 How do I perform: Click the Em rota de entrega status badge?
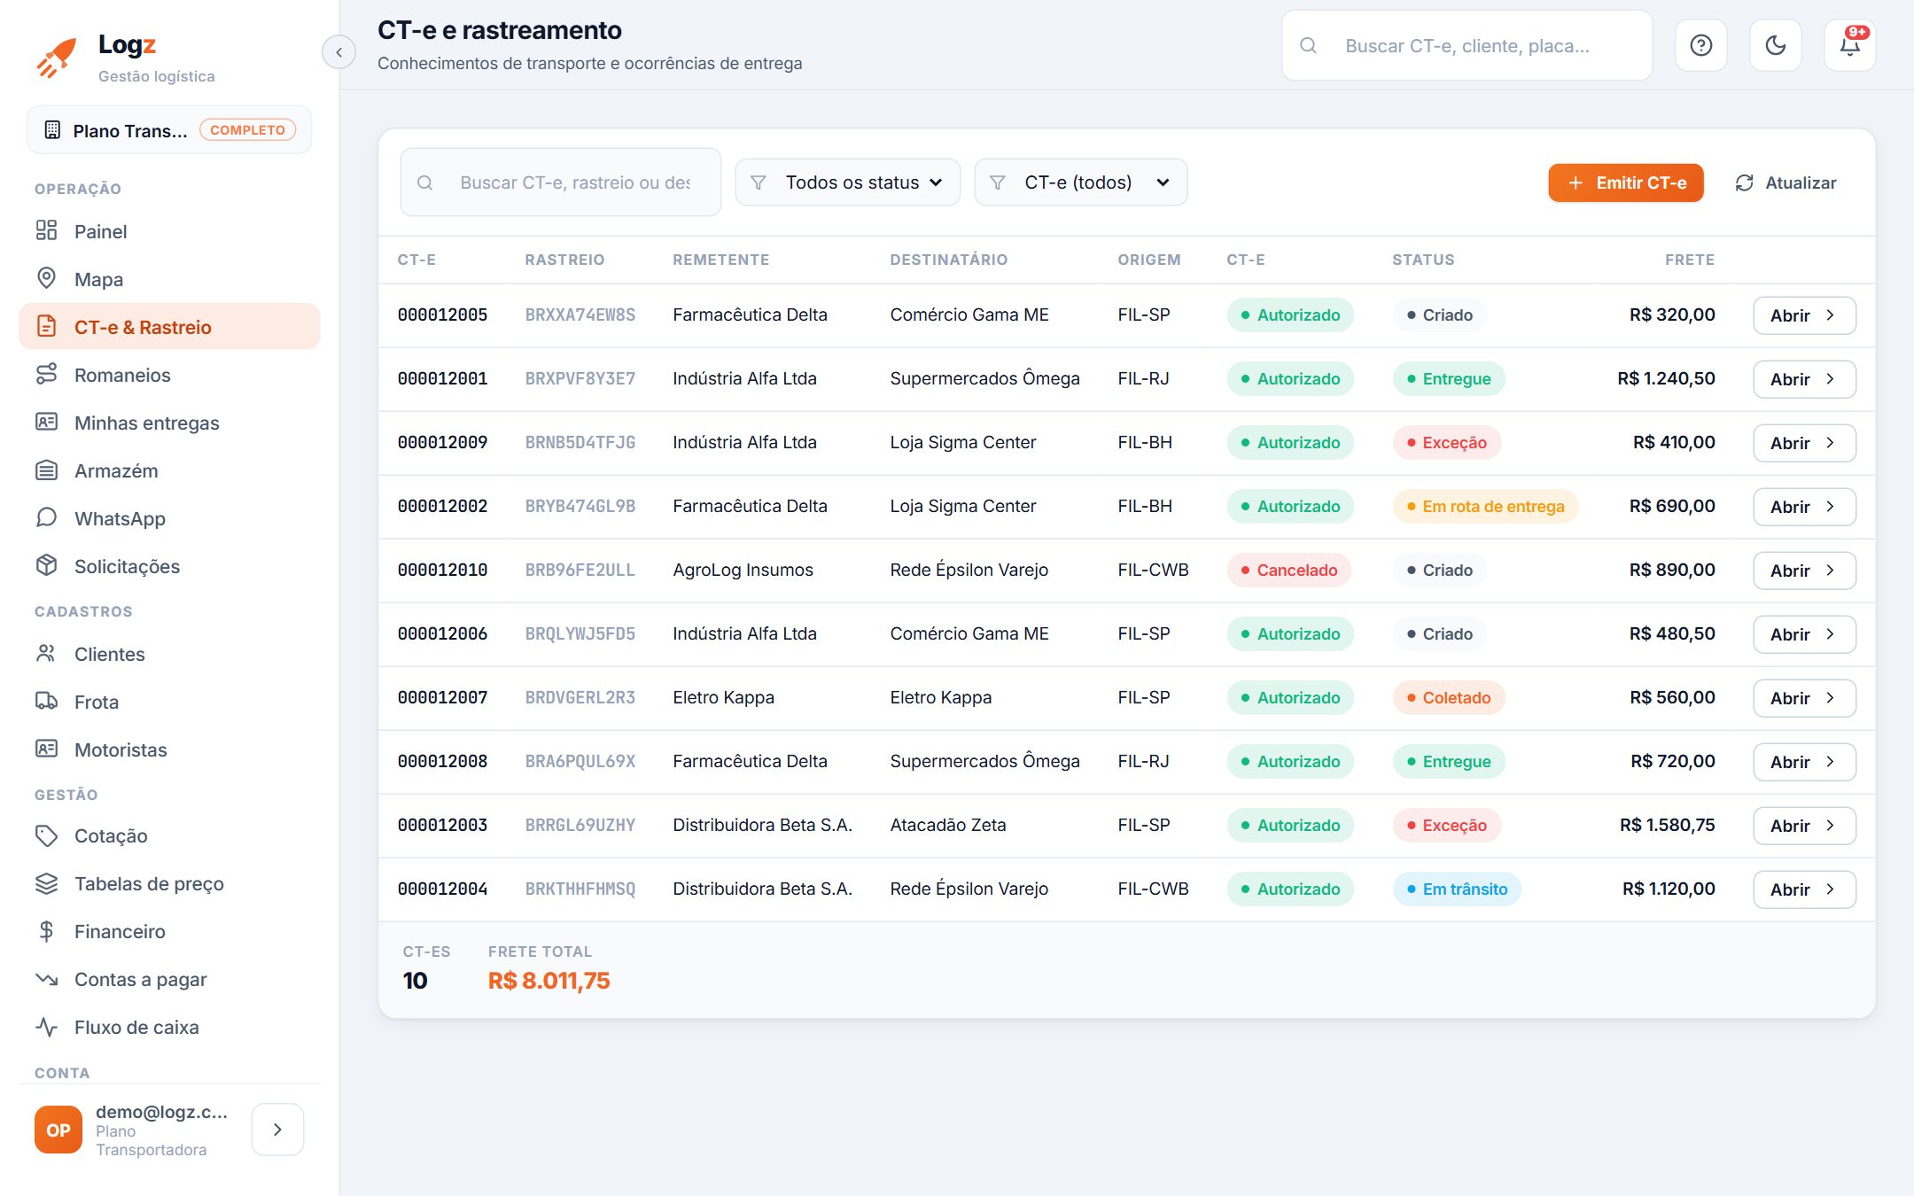pos(1485,507)
